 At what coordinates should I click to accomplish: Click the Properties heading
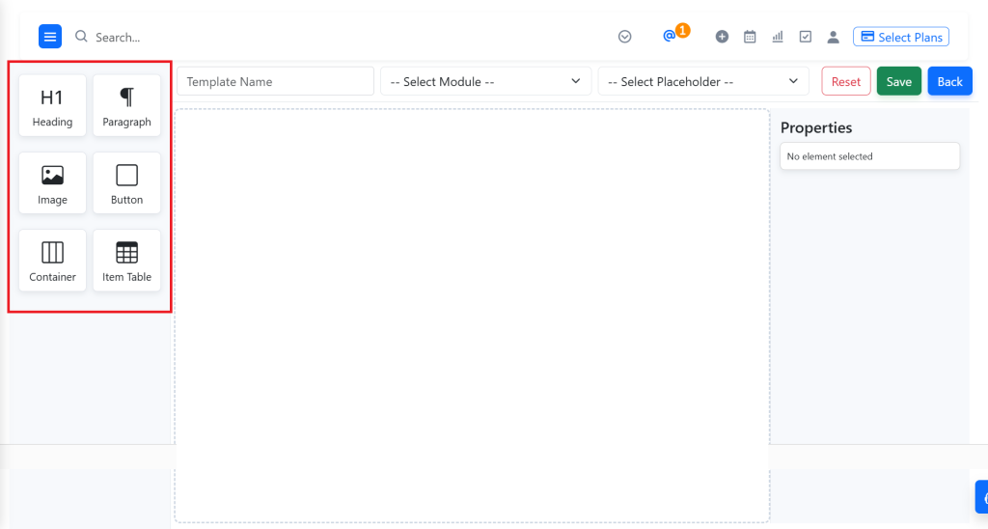(816, 127)
